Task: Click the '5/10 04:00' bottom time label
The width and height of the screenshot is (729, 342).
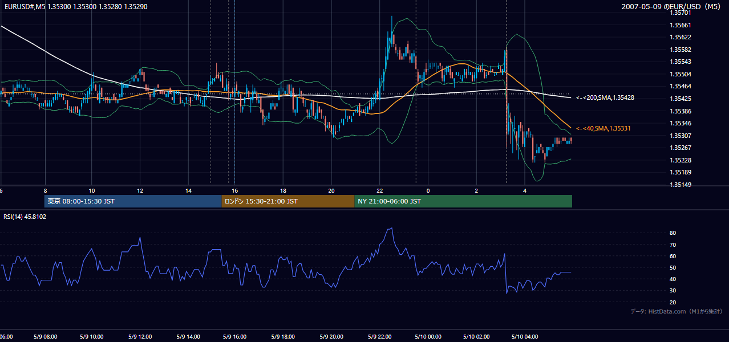Action: [524, 337]
